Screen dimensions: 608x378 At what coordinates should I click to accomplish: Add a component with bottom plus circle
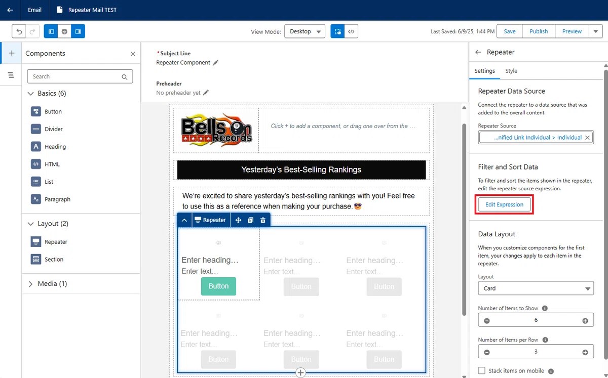click(301, 373)
